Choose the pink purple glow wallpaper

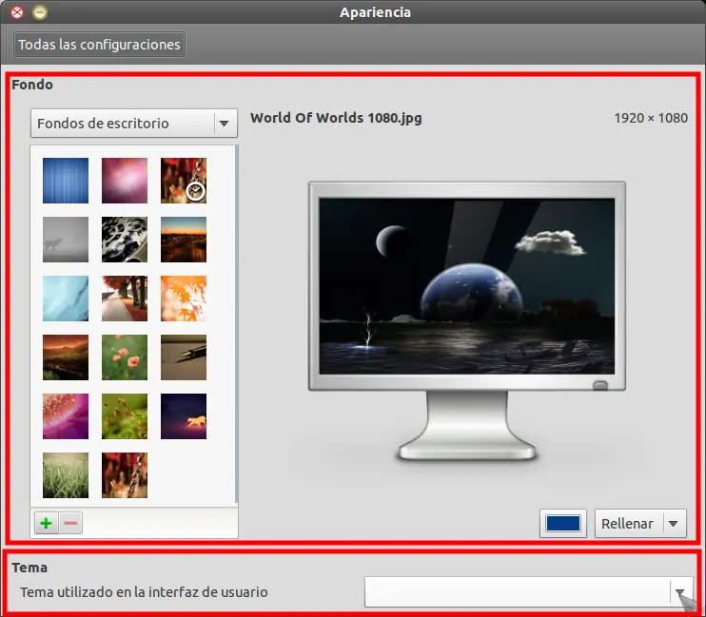[125, 181]
